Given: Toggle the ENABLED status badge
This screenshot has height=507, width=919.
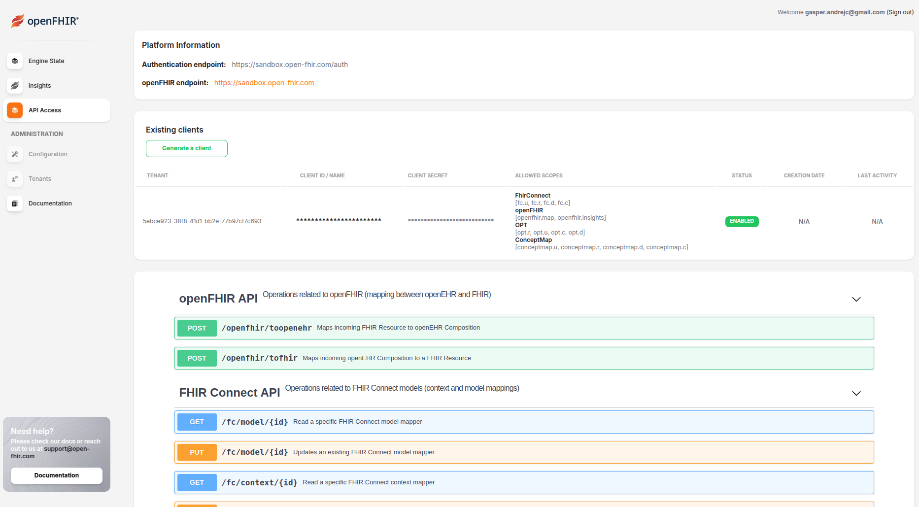Looking at the screenshot, I should click(742, 221).
